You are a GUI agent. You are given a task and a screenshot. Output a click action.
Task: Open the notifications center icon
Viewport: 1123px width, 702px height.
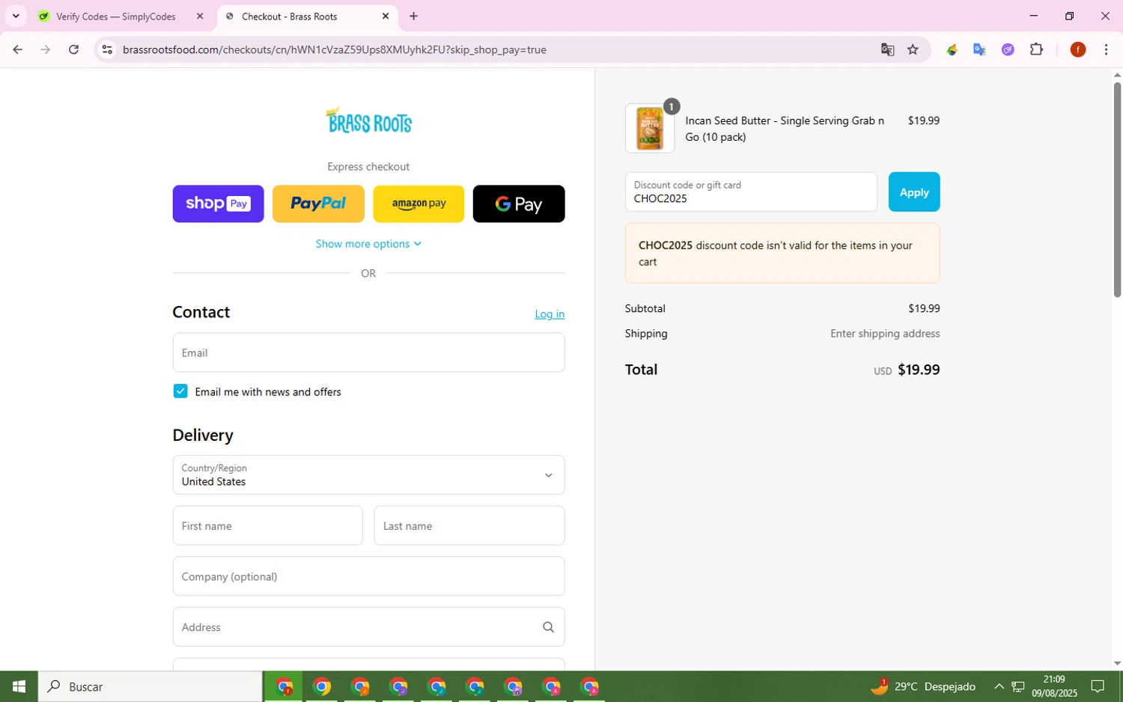pos(1098,686)
